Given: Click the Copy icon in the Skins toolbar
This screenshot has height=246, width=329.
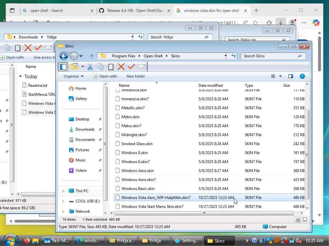Looking at the screenshot, I should click(x=101, y=67).
